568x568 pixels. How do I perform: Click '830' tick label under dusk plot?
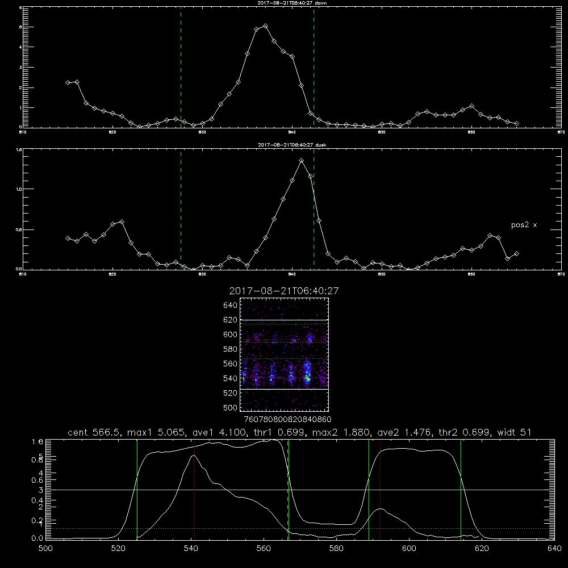tap(202, 274)
